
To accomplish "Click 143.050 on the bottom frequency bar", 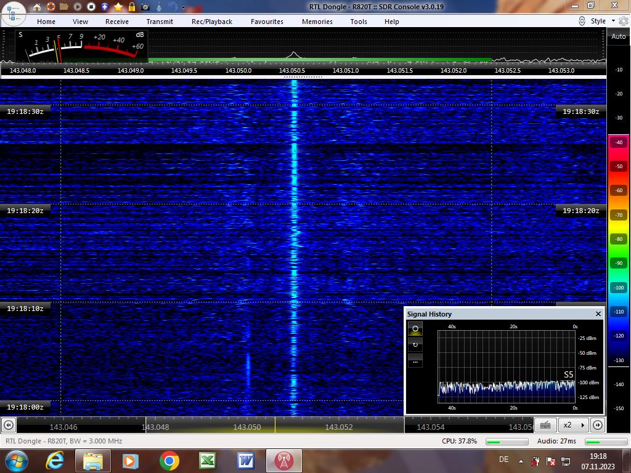I will 247,427.
